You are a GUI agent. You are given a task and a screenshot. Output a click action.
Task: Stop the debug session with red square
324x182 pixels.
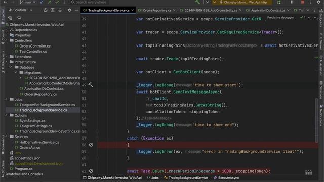coord(303,2)
